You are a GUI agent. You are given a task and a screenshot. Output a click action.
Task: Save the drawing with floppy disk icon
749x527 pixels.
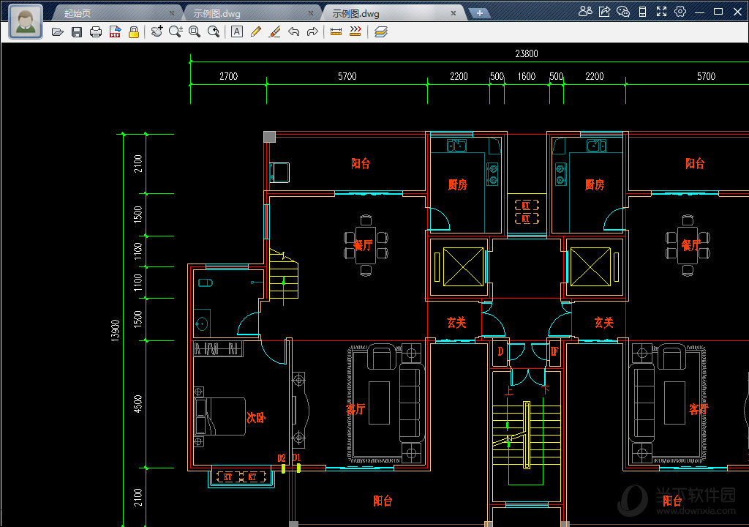coord(76,32)
